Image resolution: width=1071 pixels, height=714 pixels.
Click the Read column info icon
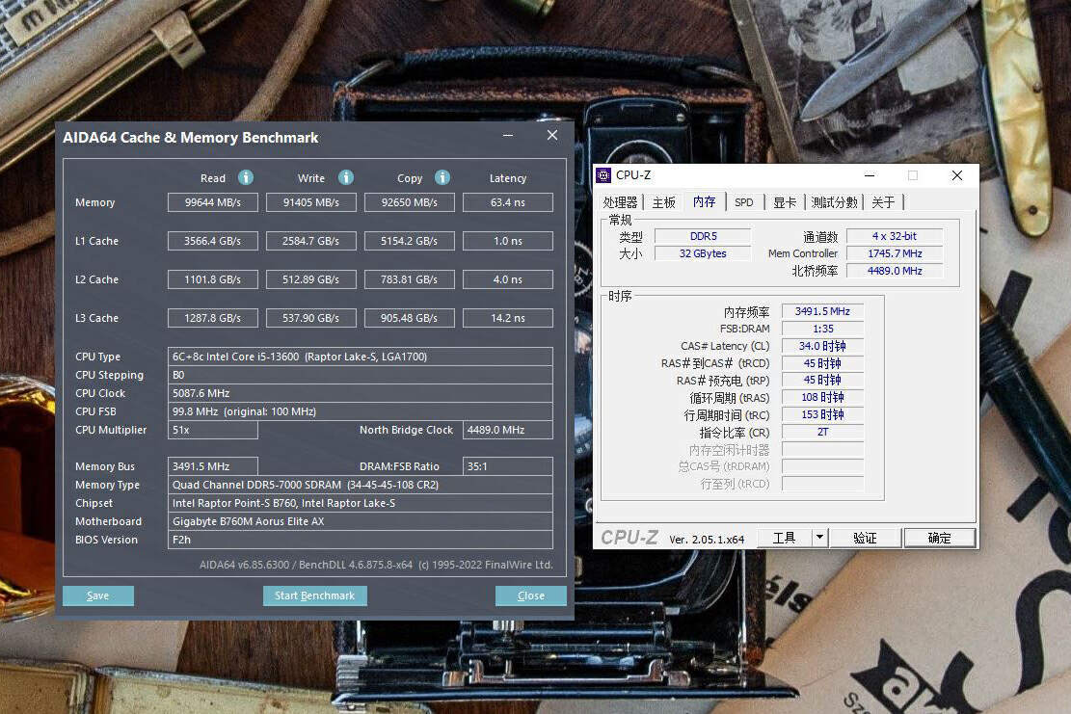246,177
